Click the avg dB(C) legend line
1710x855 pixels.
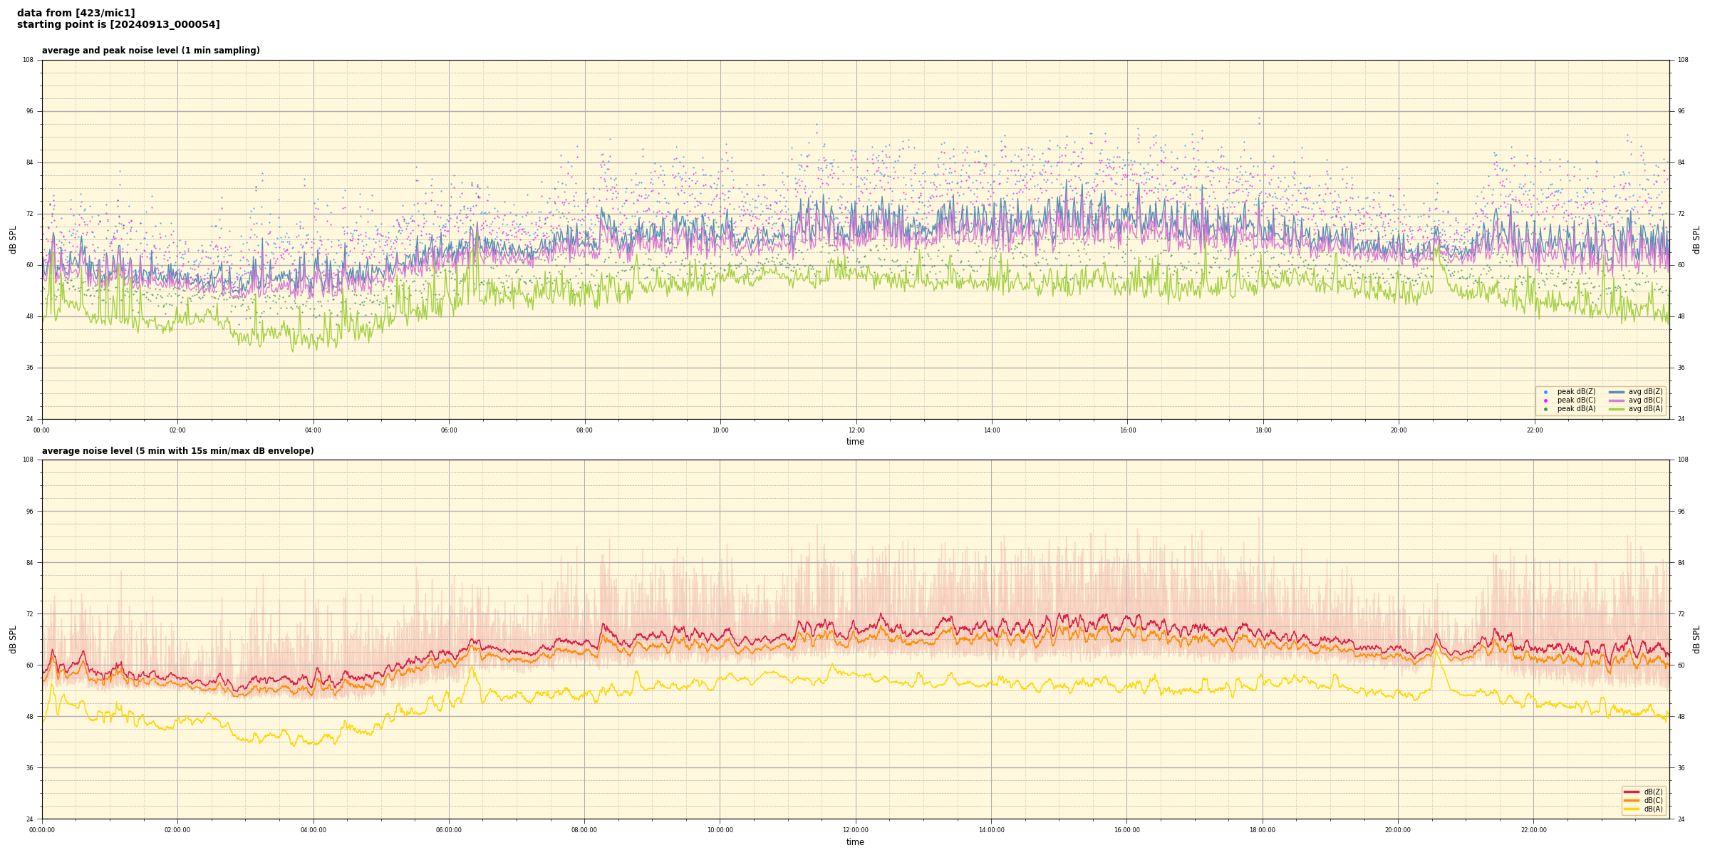[x=1617, y=400]
